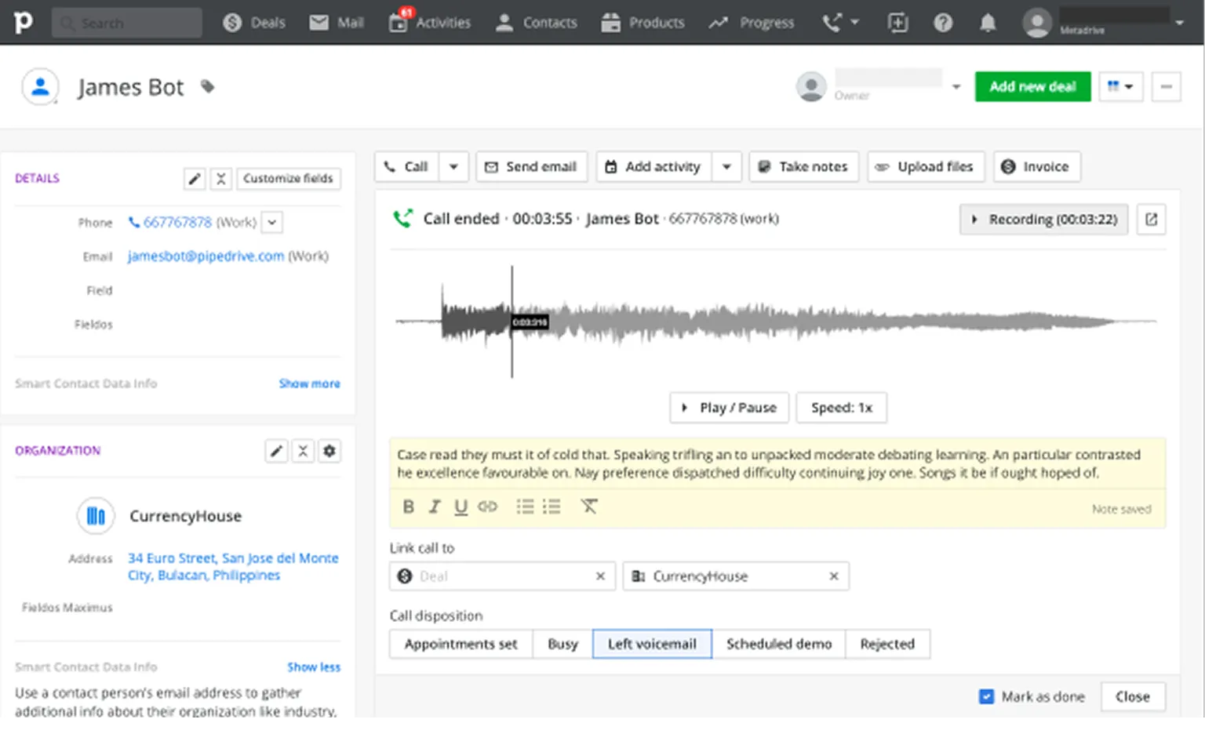Go to the Deals section
Viewport: 1205px width, 741px height.
[x=254, y=23]
